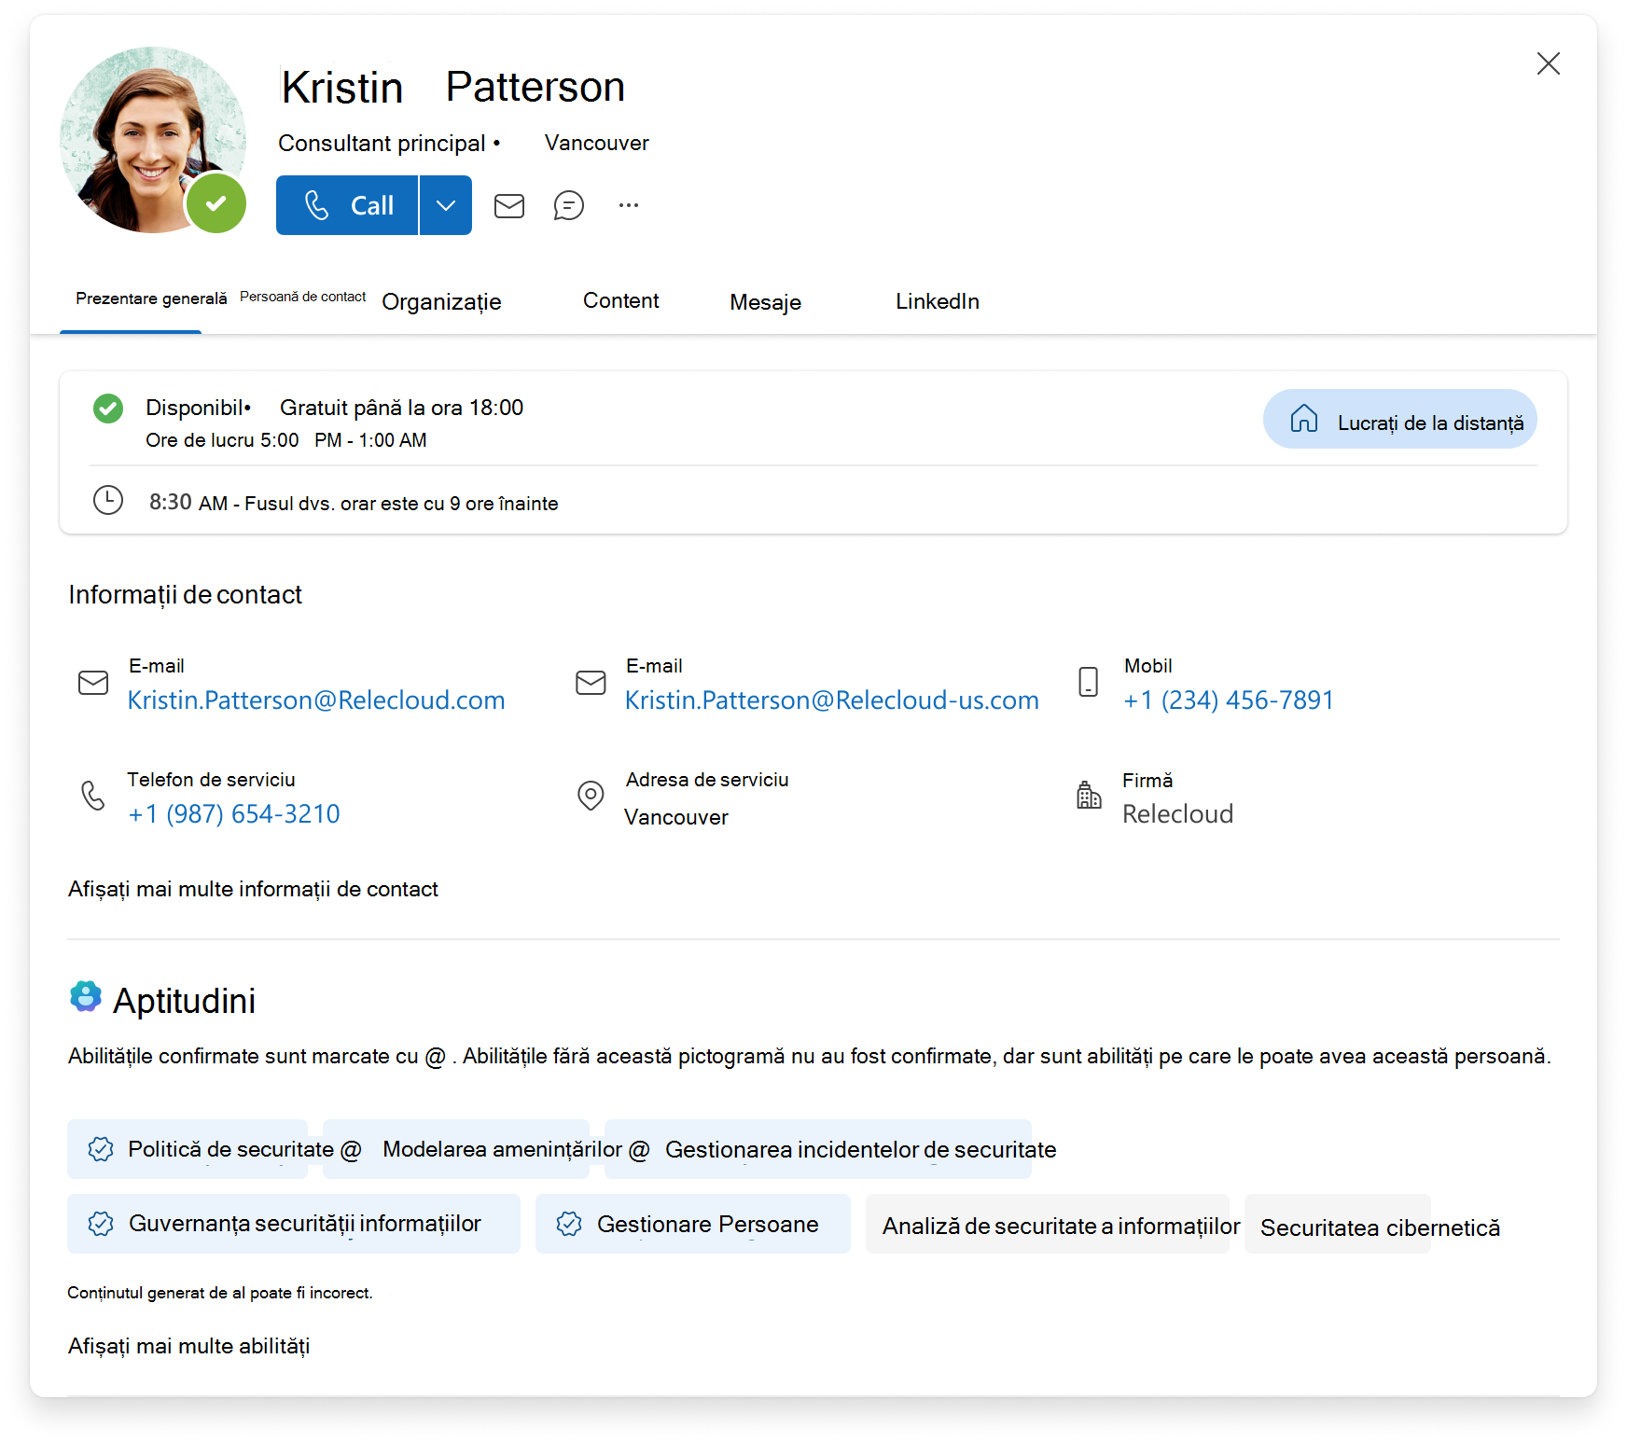Click Afișați mai multe informații de contact
Screen dimensions: 1627x1442
point(253,890)
